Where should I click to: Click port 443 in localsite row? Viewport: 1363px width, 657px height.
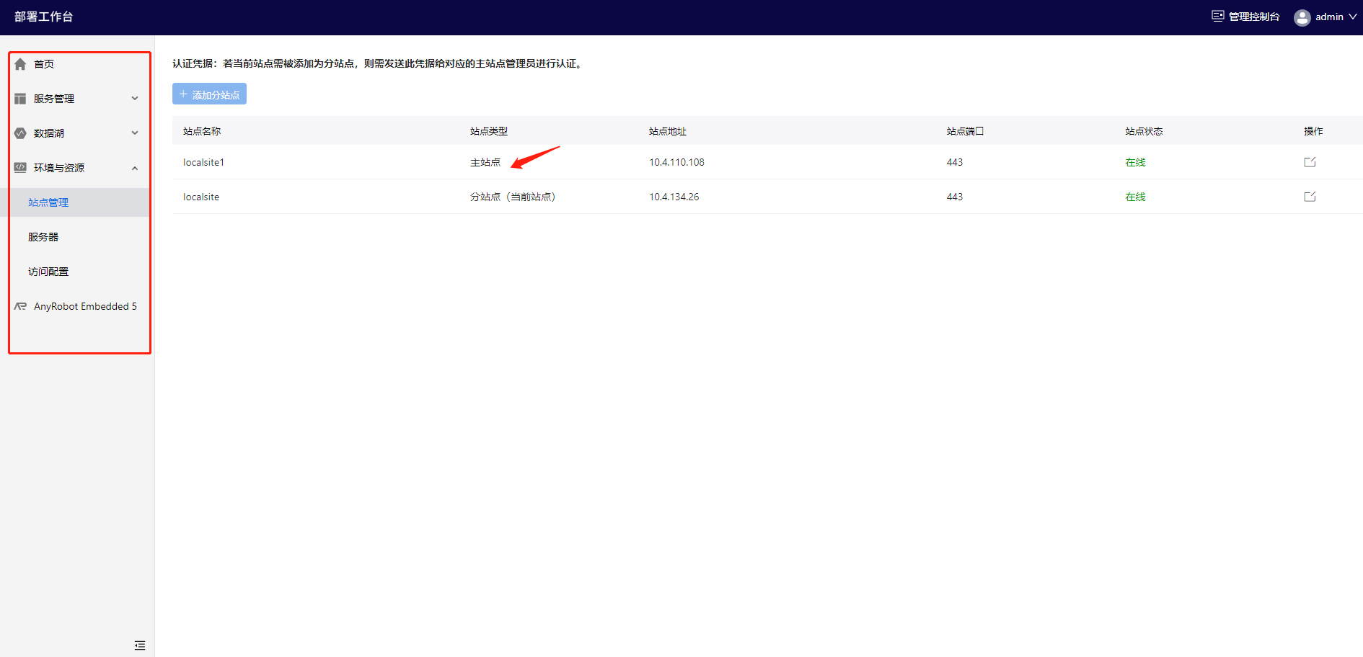coord(955,197)
